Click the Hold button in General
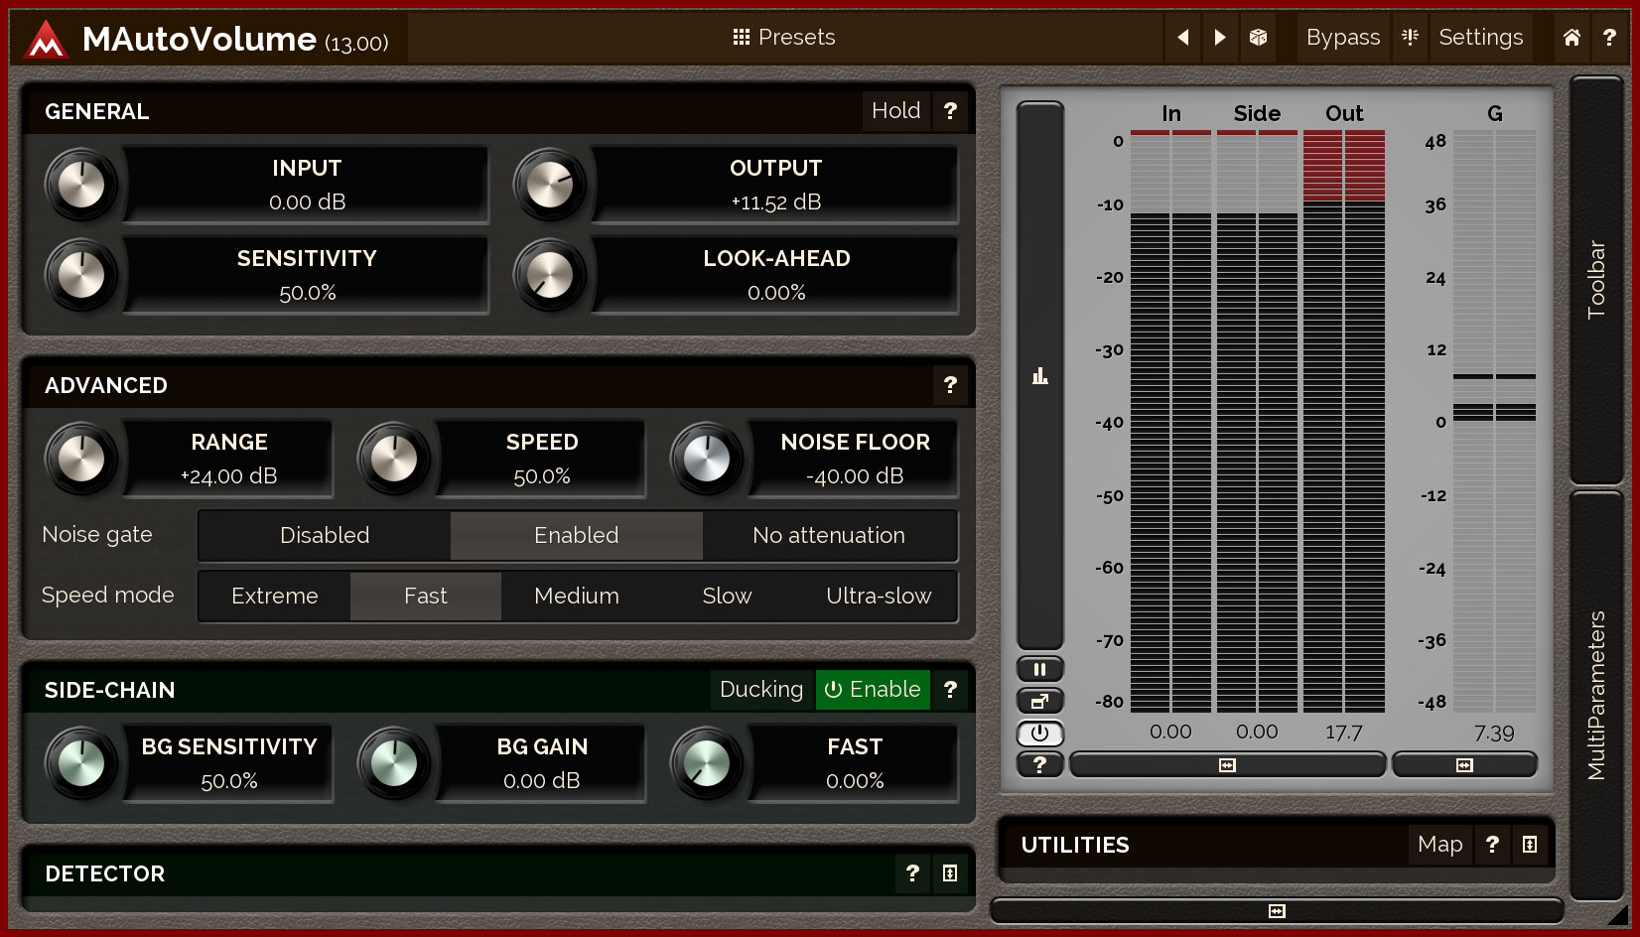The image size is (1640, 937). (895, 111)
